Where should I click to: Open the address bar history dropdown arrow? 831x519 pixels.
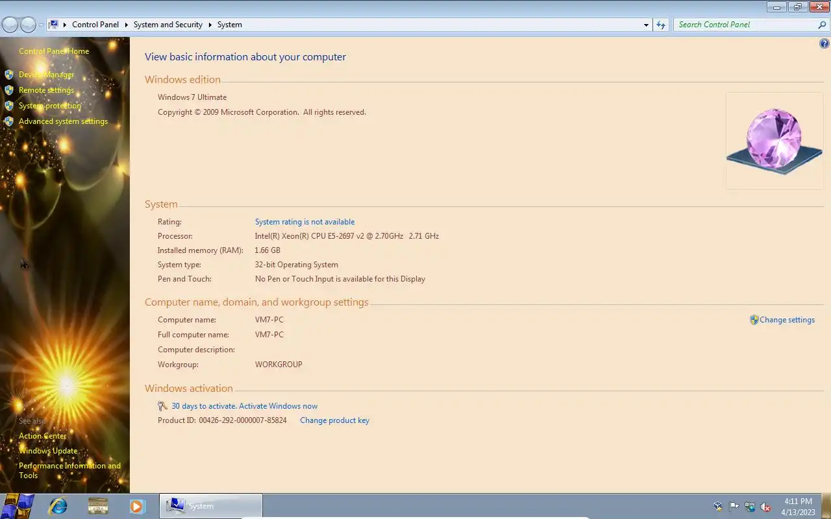click(646, 25)
